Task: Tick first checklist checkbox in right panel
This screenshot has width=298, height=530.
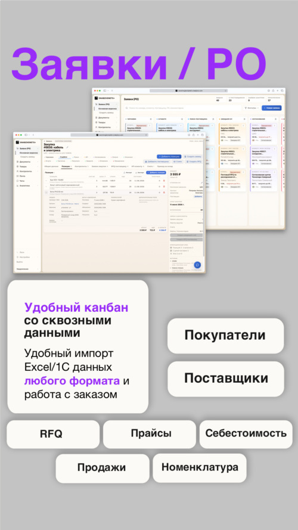Action: (x=171, y=248)
